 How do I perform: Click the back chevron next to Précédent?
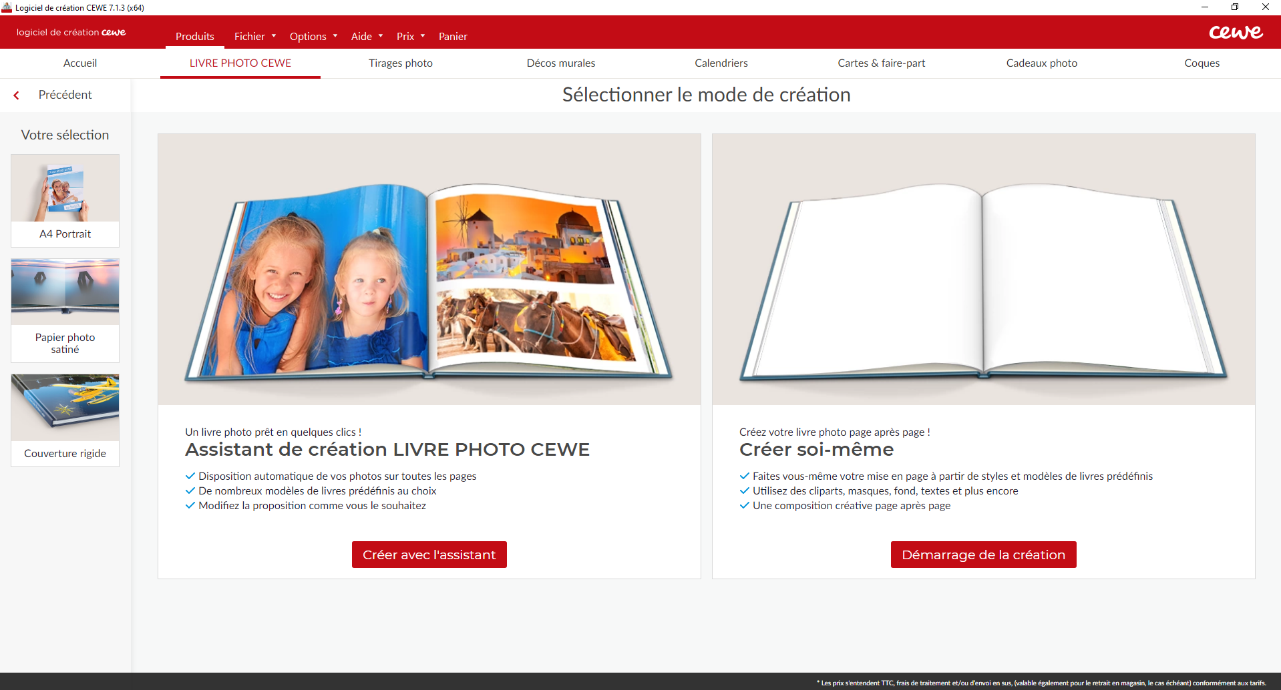pyautogui.click(x=16, y=95)
